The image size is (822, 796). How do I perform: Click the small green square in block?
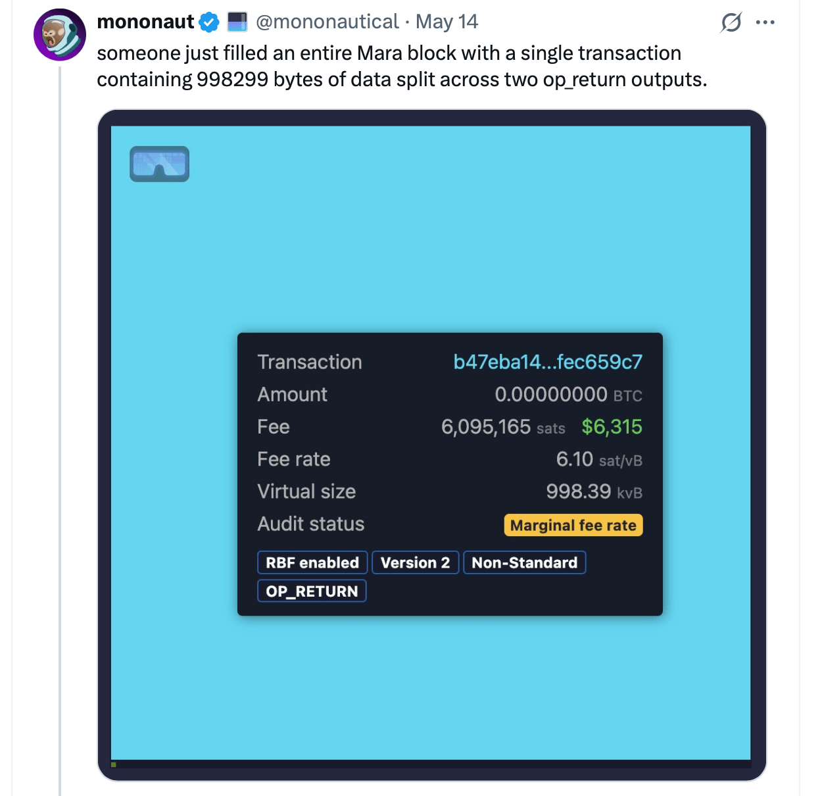click(114, 764)
